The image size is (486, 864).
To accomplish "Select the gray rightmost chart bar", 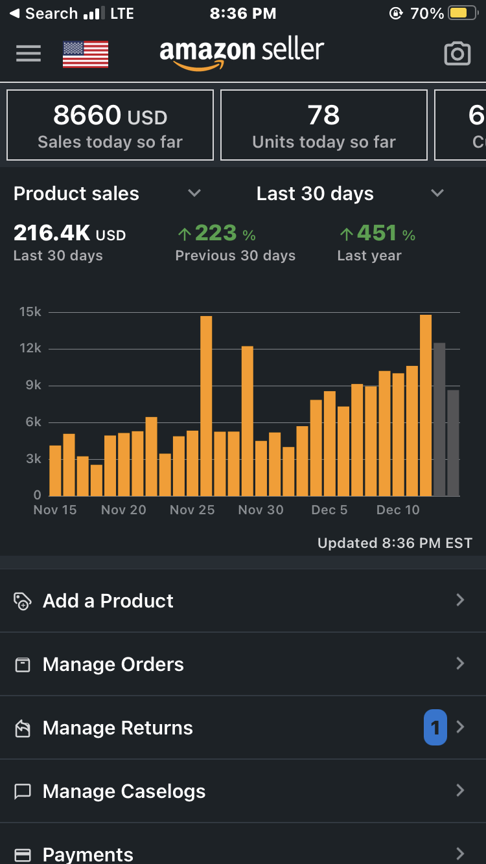I will tap(453, 443).
